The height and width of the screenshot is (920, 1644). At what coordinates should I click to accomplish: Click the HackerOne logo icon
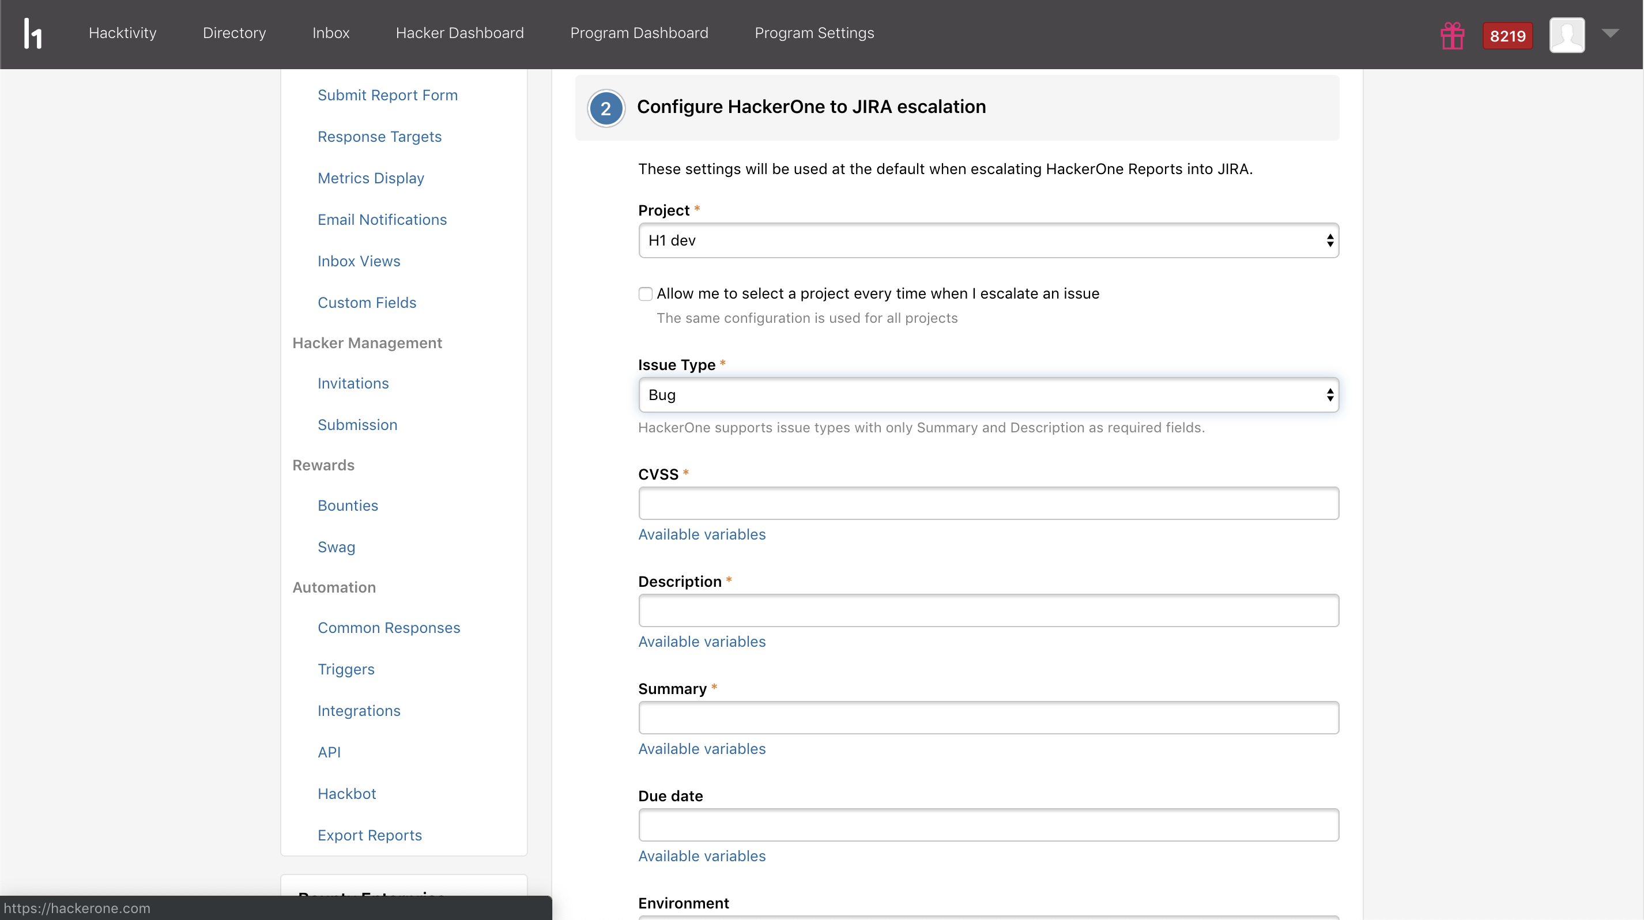[32, 33]
